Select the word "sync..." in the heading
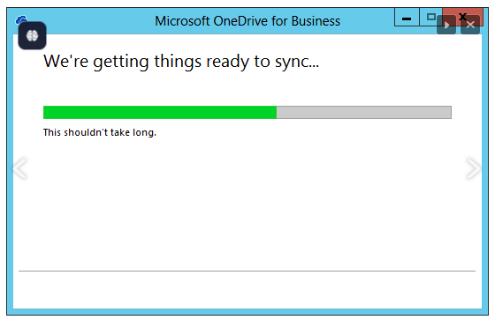 point(297,62)
